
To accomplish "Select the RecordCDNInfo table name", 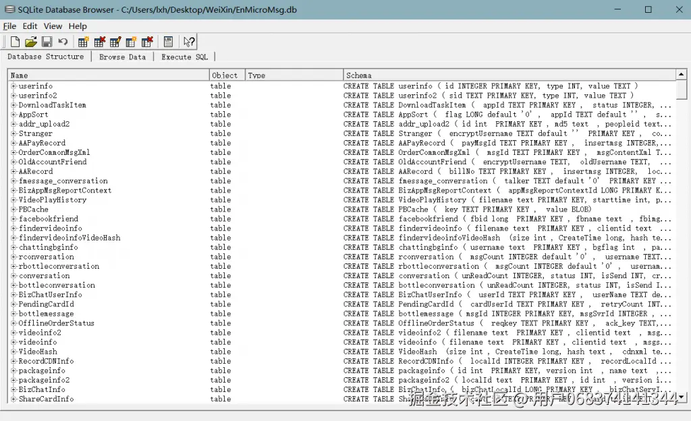I will 47,361.
